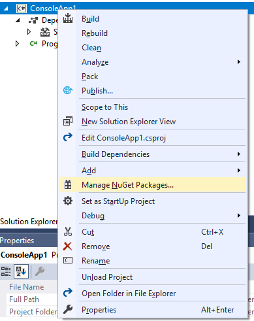Click the Build icon in context menu

pos(68,18)
